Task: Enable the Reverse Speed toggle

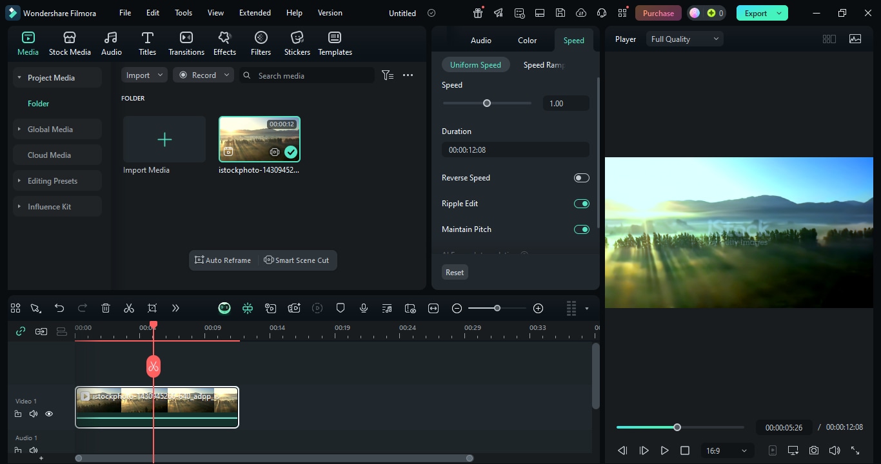Action: 581,178
